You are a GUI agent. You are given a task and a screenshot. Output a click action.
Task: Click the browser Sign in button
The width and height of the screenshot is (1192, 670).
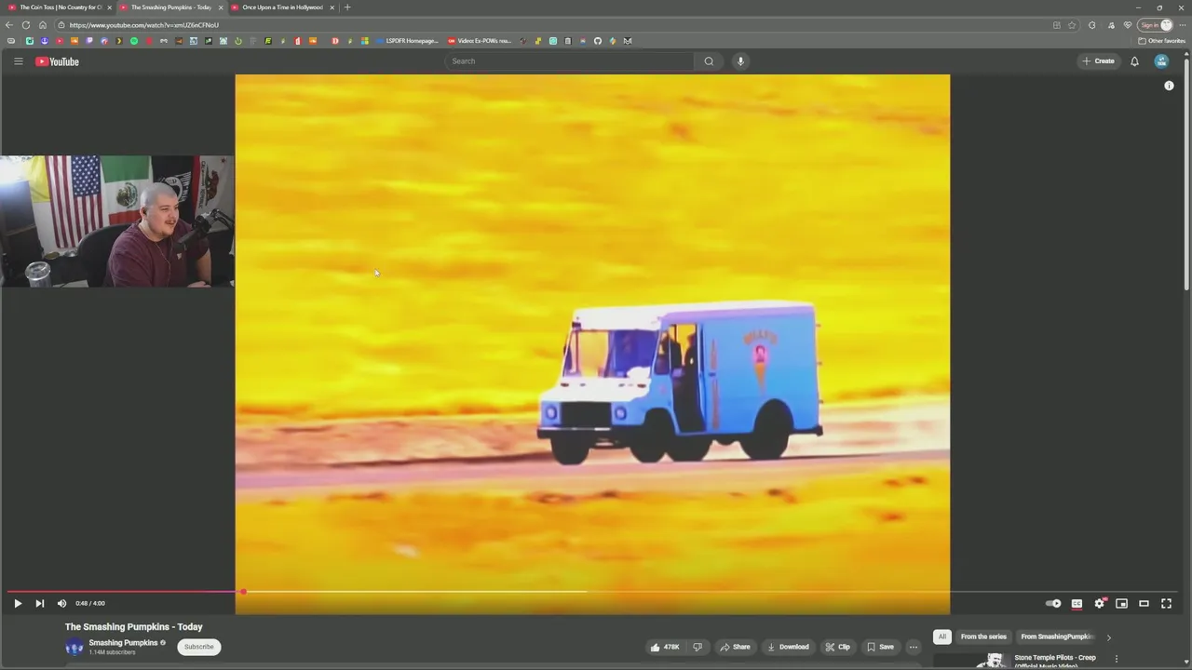pyautogui.click(x=1155, y=25)
